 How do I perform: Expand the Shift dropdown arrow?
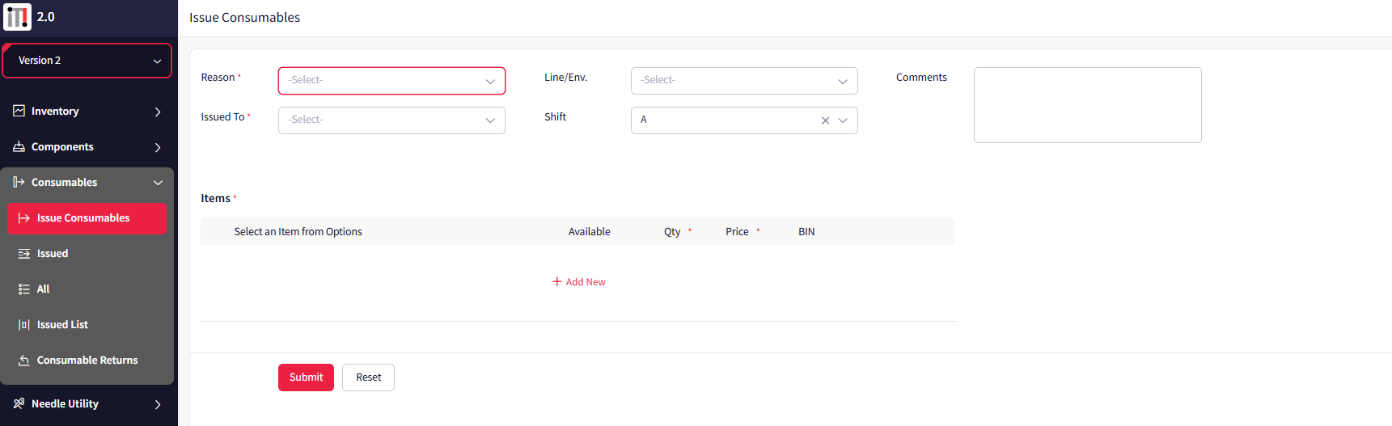click(x=843, y=120)
